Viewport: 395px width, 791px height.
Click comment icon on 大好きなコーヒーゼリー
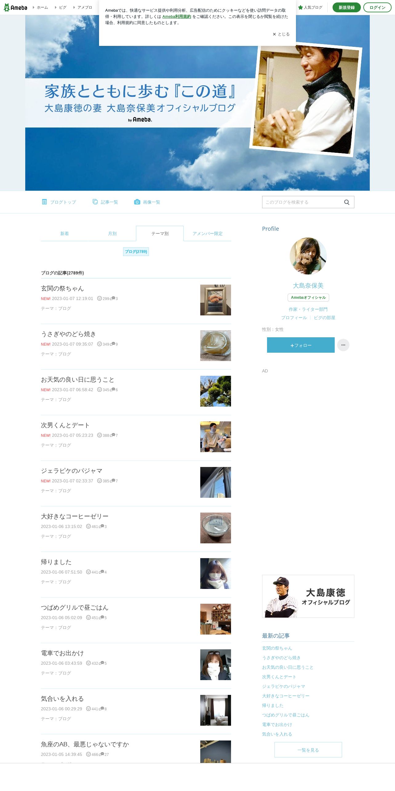(x=102, y=526)
